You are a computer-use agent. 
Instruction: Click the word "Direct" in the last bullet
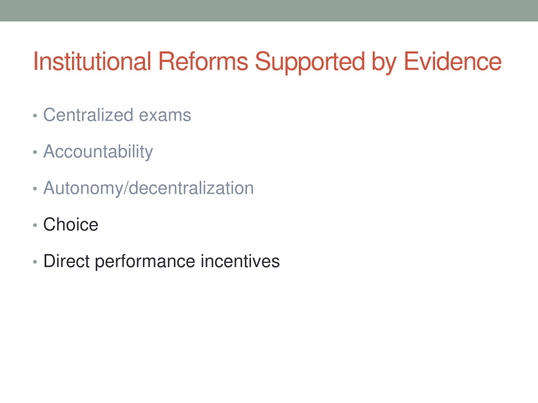[67, 261]
